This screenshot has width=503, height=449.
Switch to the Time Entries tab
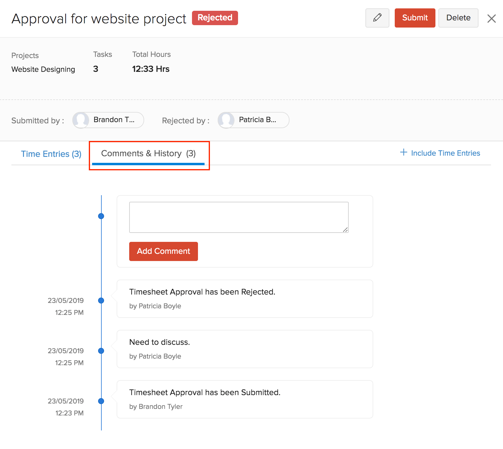(51, 154)
